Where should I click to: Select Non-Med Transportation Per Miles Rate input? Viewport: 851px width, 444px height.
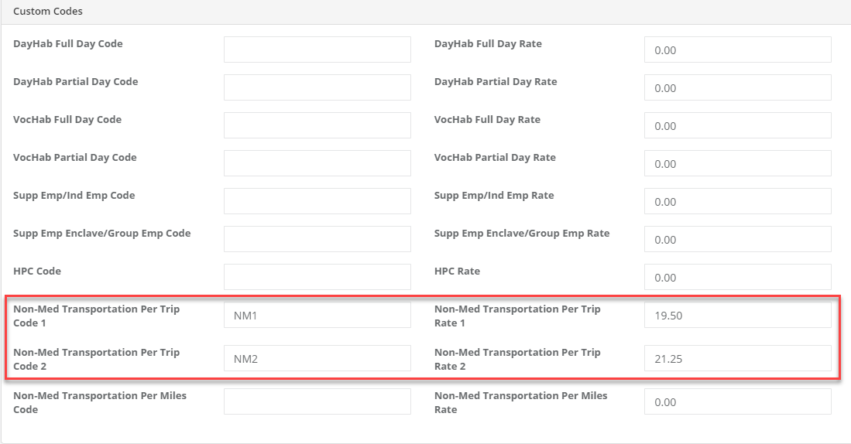[737, 401]
